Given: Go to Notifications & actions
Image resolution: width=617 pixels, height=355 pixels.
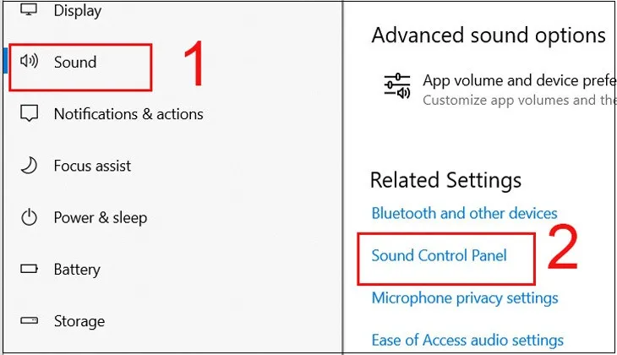Looking at the screenshot, I should click(x=128, y=113).
